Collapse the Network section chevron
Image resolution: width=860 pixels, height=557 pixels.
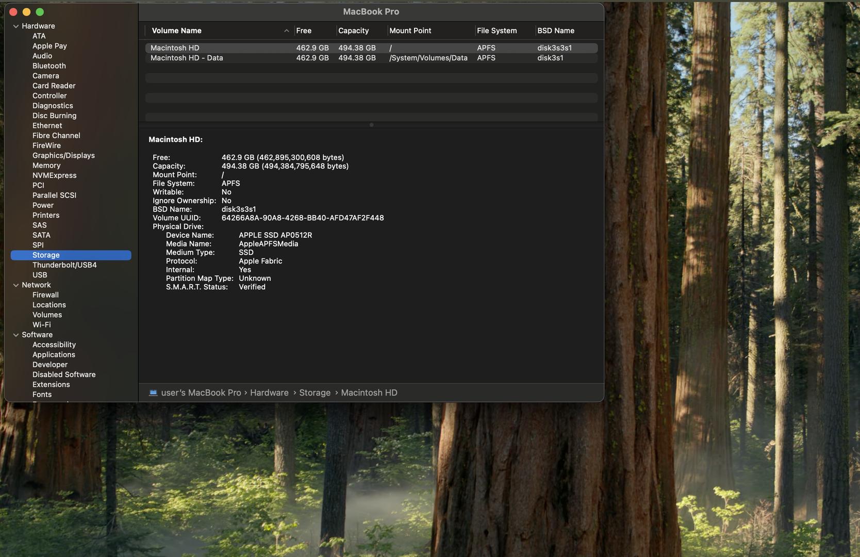16,285
